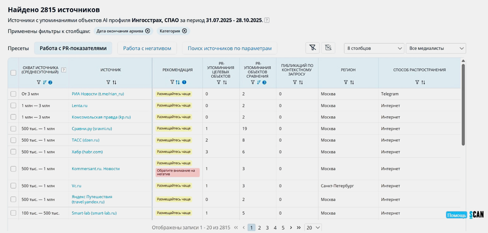Screen dimensions: 488x233
Task: Remove the 'Категория' filter chip
Action: tap(184, 31)
